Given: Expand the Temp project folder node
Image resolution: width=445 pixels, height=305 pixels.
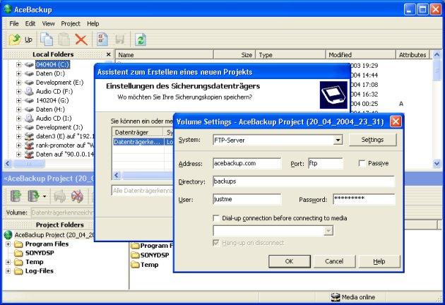Looking at the screenshot, I should [8, 262].
